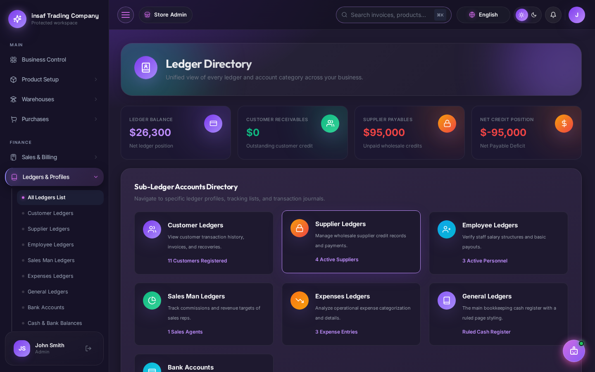Expand Sales & Billing chevron
This screenshot has width=595, height=372.
pyautogui.click(x=96, y=157)
